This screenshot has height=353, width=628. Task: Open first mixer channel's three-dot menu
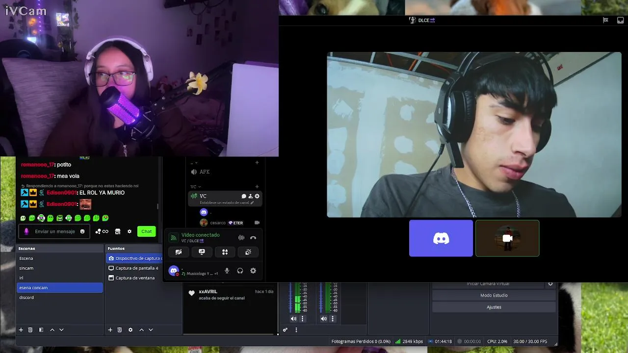point(302,319)
